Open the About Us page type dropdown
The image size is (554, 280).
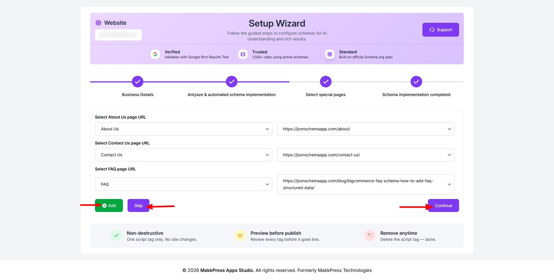point(184,129)
